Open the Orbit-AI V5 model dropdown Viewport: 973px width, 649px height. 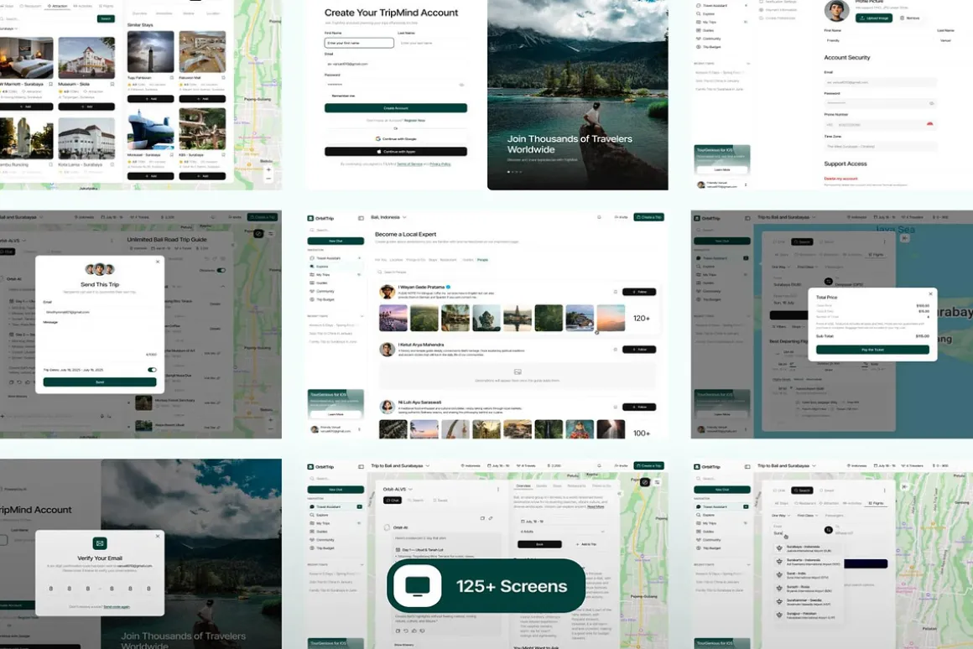398,489
